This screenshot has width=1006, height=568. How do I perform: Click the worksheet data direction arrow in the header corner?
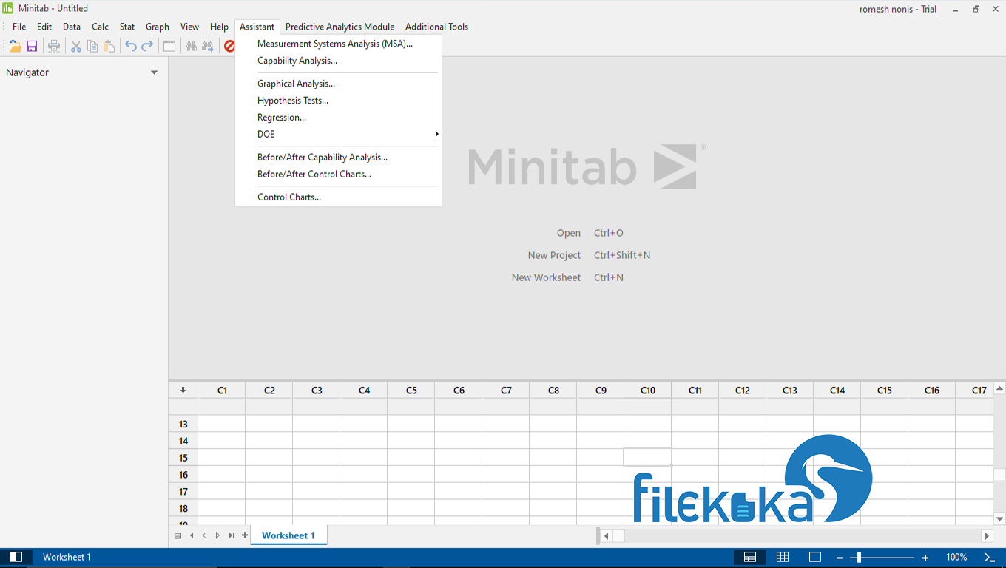(183, 390)
